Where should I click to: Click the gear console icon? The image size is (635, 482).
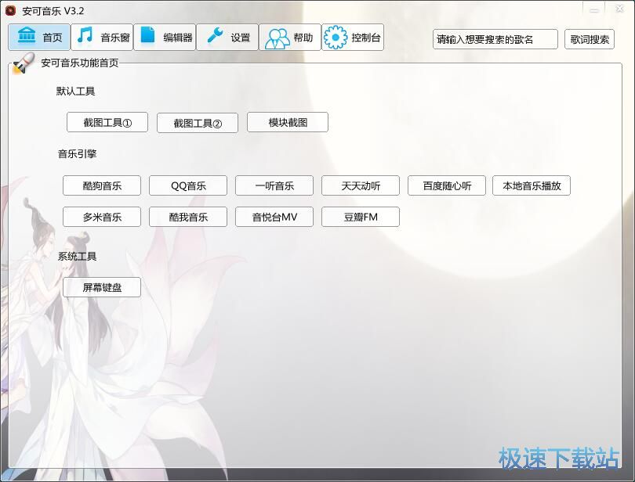click(336, 38)
